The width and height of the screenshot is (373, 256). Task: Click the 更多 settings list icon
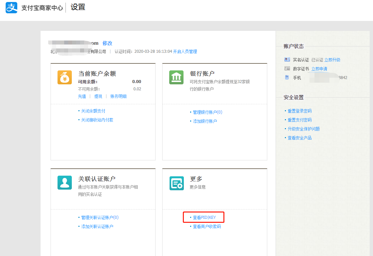click(176, 183)
